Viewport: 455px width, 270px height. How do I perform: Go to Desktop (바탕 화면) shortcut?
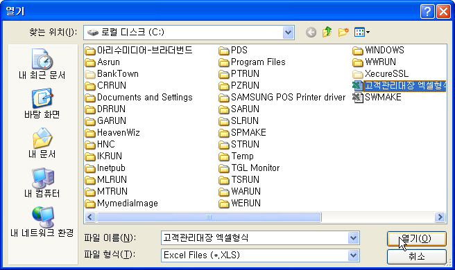(42, 104)
